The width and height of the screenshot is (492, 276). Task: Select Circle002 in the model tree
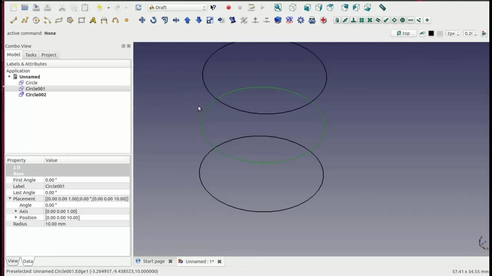click(x=36, y=95)
